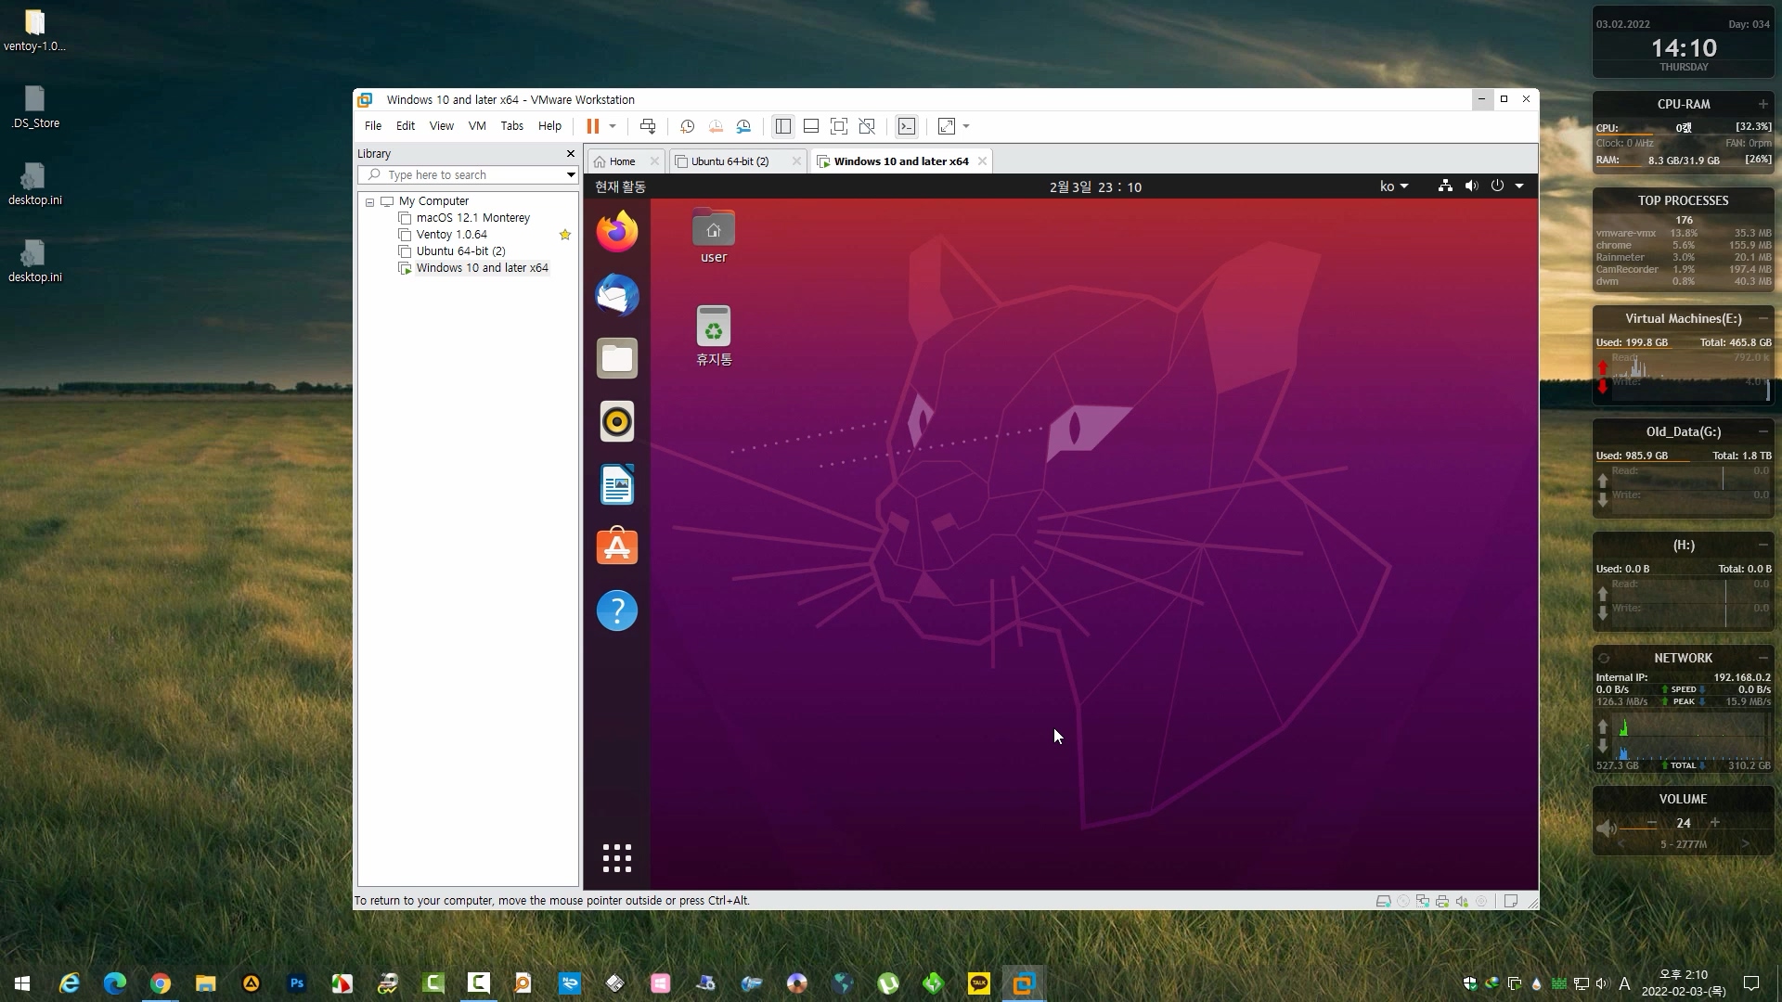The image size is (1782, 1002).
Task: Open the VM menu
Action: tap(477, 126)
